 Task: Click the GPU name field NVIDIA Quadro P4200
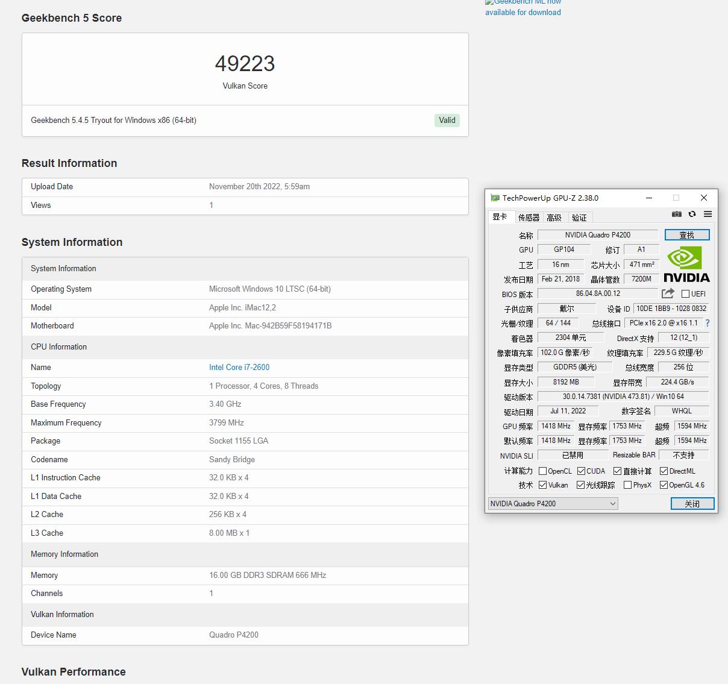598,235
